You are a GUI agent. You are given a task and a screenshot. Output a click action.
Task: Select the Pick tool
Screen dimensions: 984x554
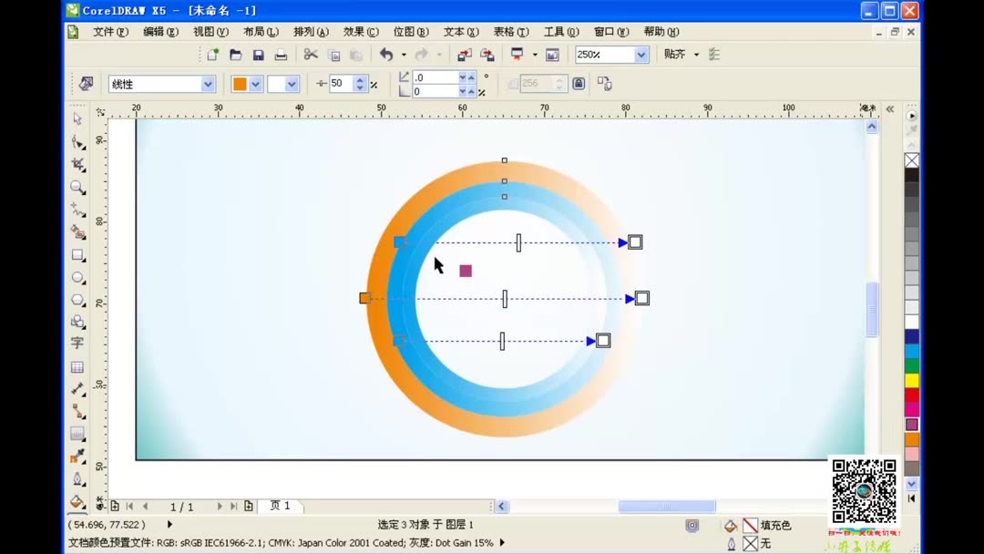point(77,118)
